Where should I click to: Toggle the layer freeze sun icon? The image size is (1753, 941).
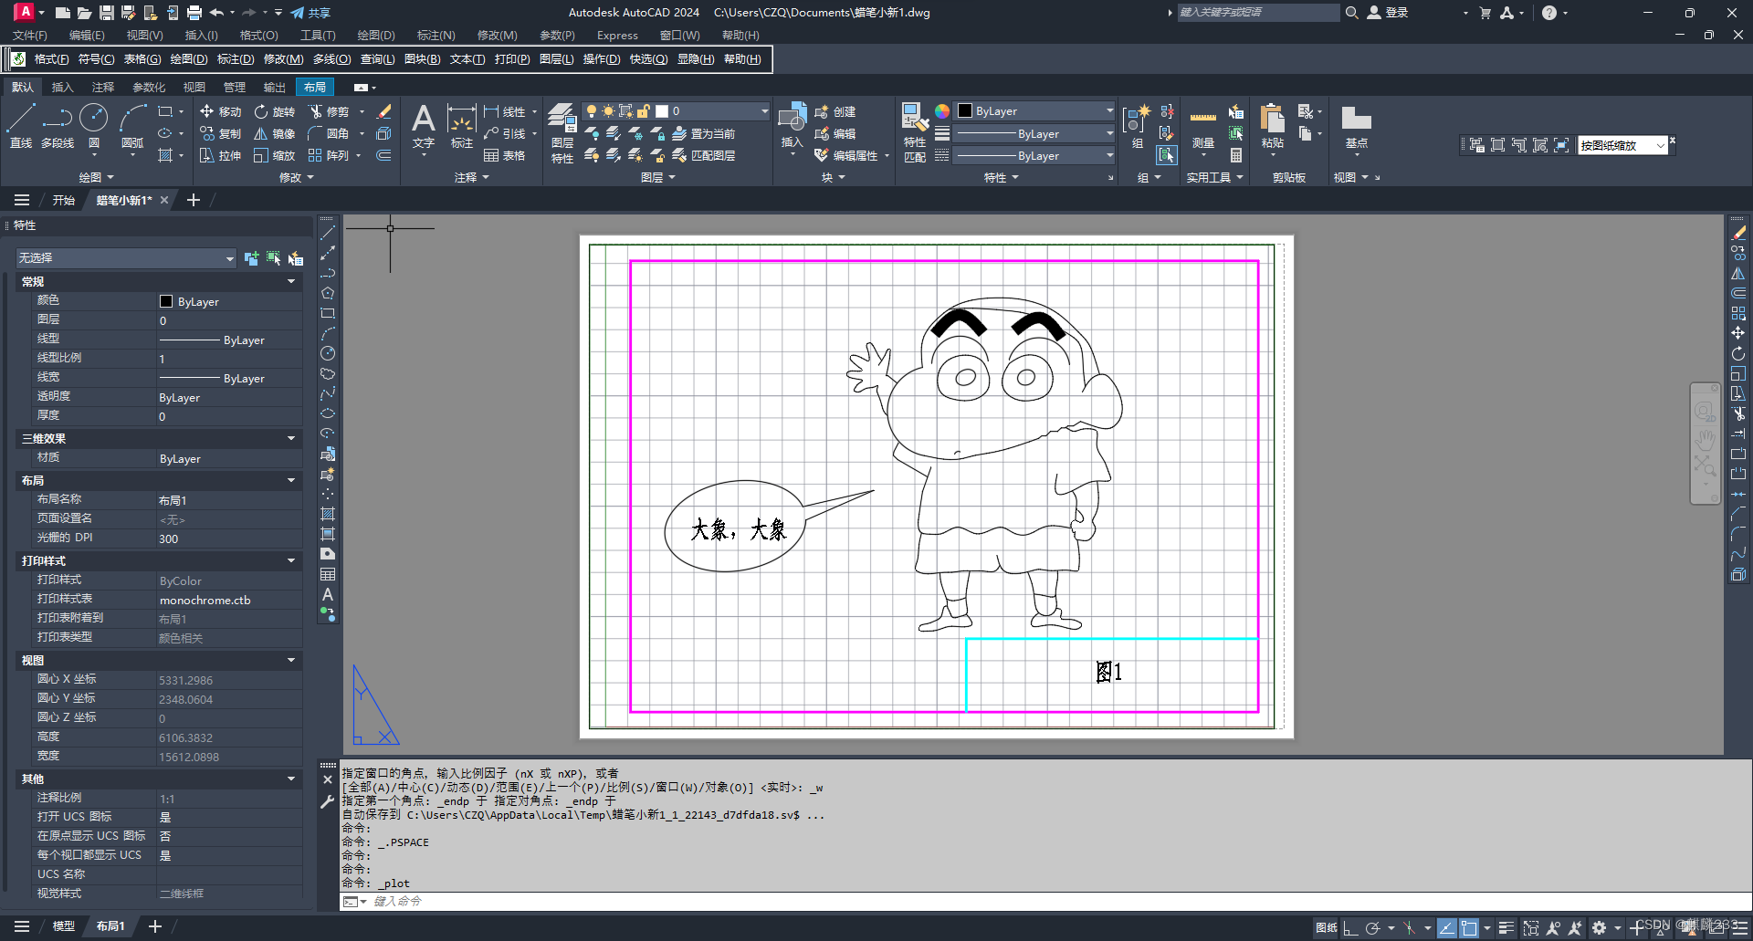pyautogui.click(x=608, y=111)
